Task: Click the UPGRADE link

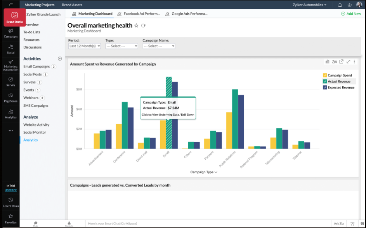Action: (x=11, y=190)
